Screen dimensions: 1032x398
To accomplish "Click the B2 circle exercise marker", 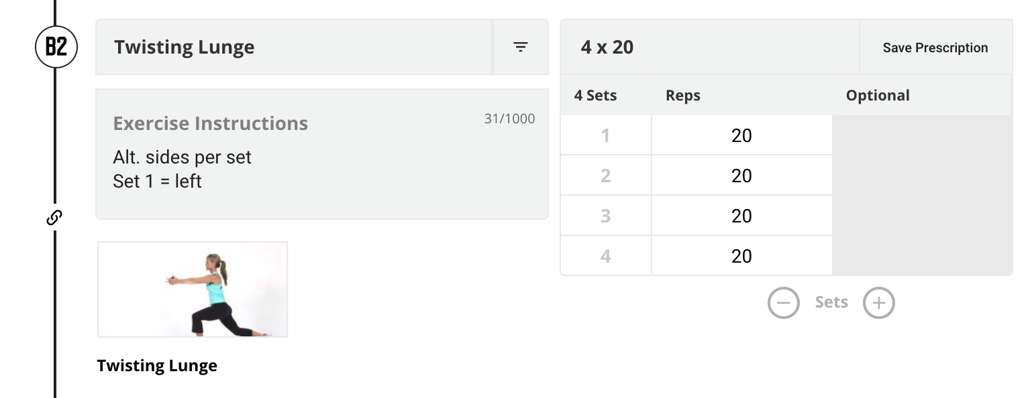I will point(56,47).
